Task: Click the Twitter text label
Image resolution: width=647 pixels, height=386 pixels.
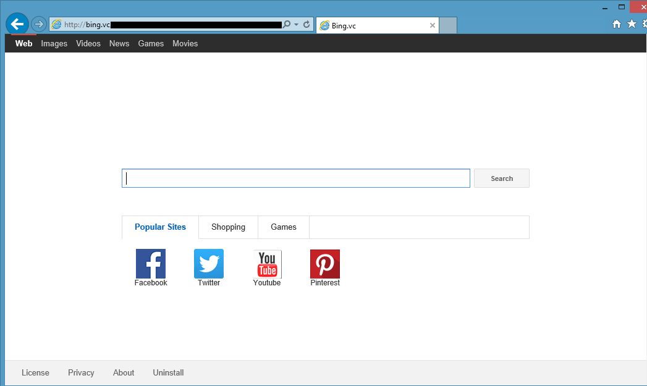Action: tap(209, 283)
